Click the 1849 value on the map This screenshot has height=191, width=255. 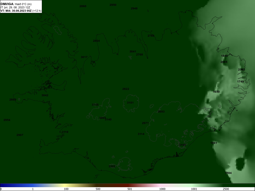[x=224, y=56]
